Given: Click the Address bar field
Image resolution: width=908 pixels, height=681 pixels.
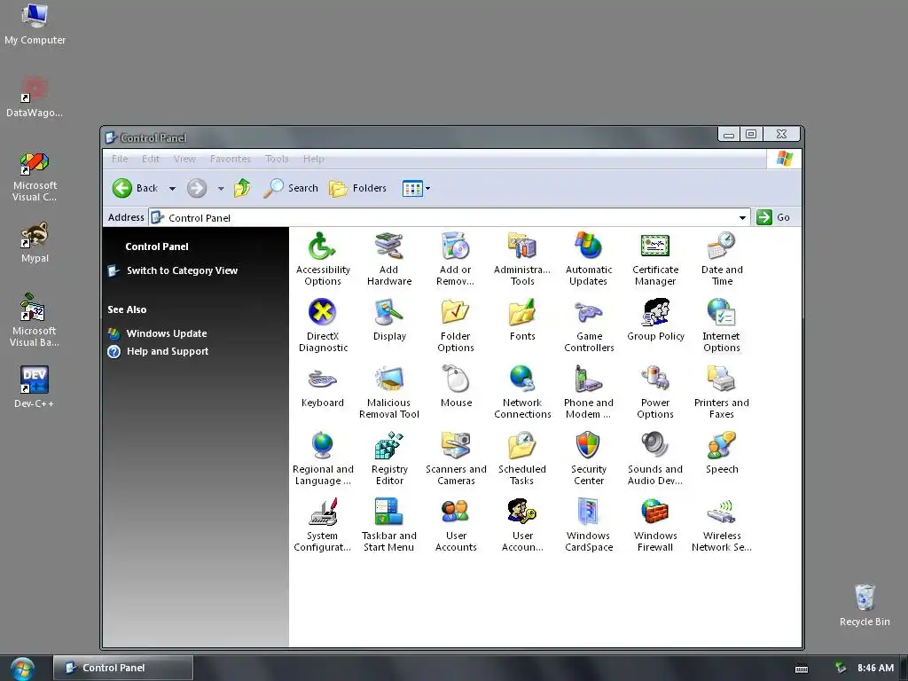Looking at the screenshot, I should (450, 218).
